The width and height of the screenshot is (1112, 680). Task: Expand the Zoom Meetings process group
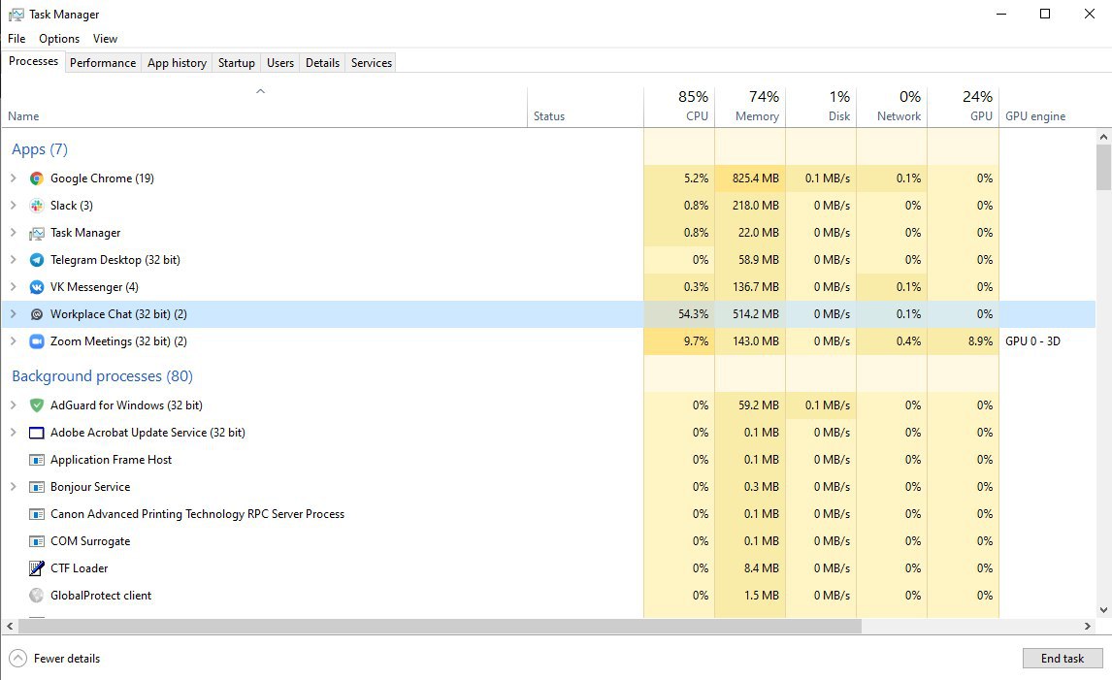[x=13, y=341]
